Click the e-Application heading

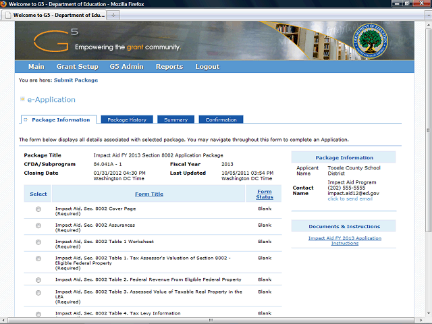point(51,99)
